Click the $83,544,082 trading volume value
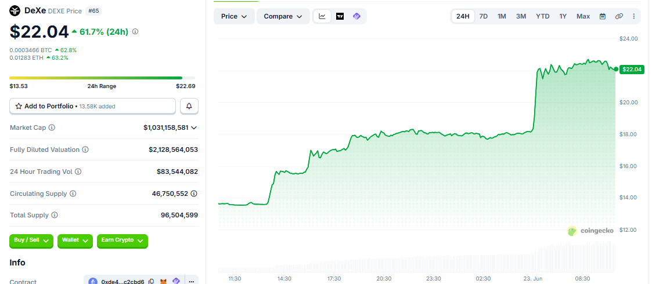652x284 pixels. pos(177,172)
